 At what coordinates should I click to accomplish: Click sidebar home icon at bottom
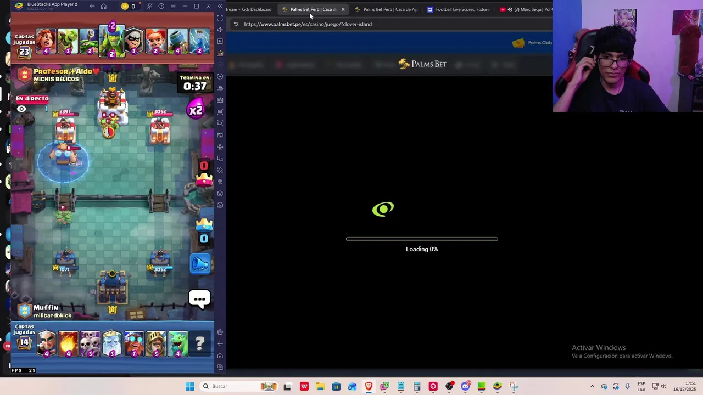[x=220, y=356]
